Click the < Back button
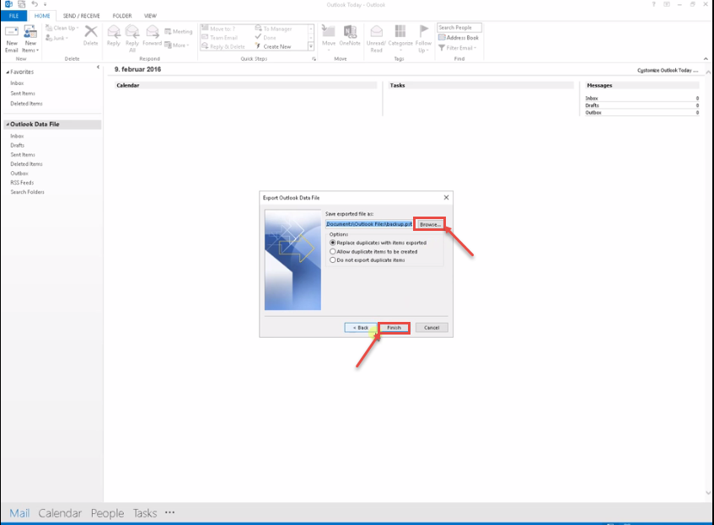The image size is (714, 525). tap(361, 328)
